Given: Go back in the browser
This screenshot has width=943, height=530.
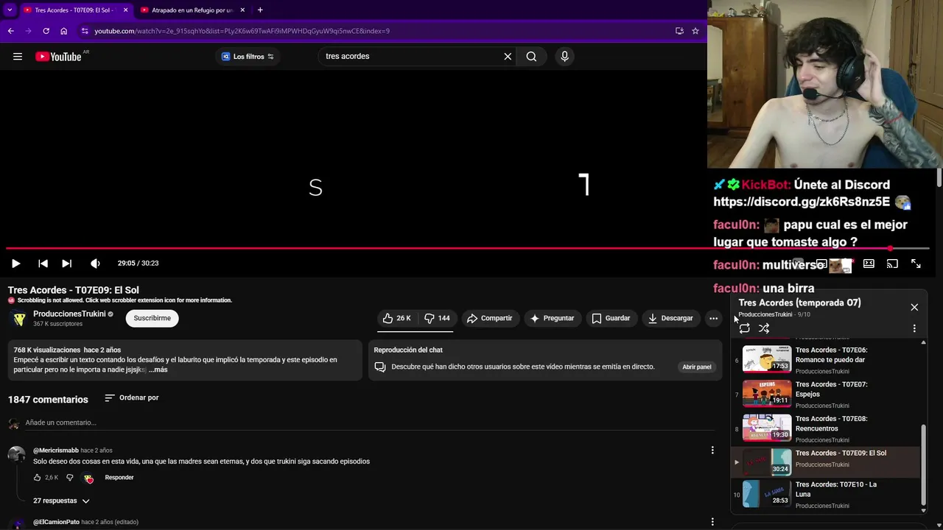Looking at the screenshot, I should tap(10, 31).
